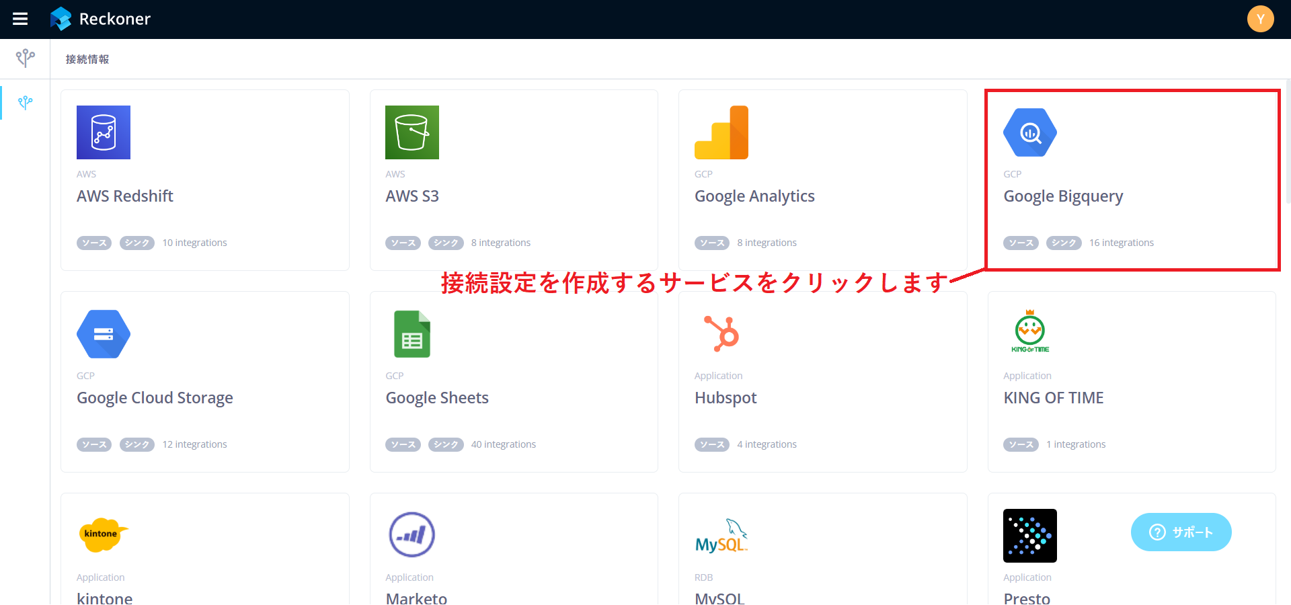This screenshot has height=605, width=1291.
Task: Open the hamburger navigation menu
Action: (x=20, y=19)
